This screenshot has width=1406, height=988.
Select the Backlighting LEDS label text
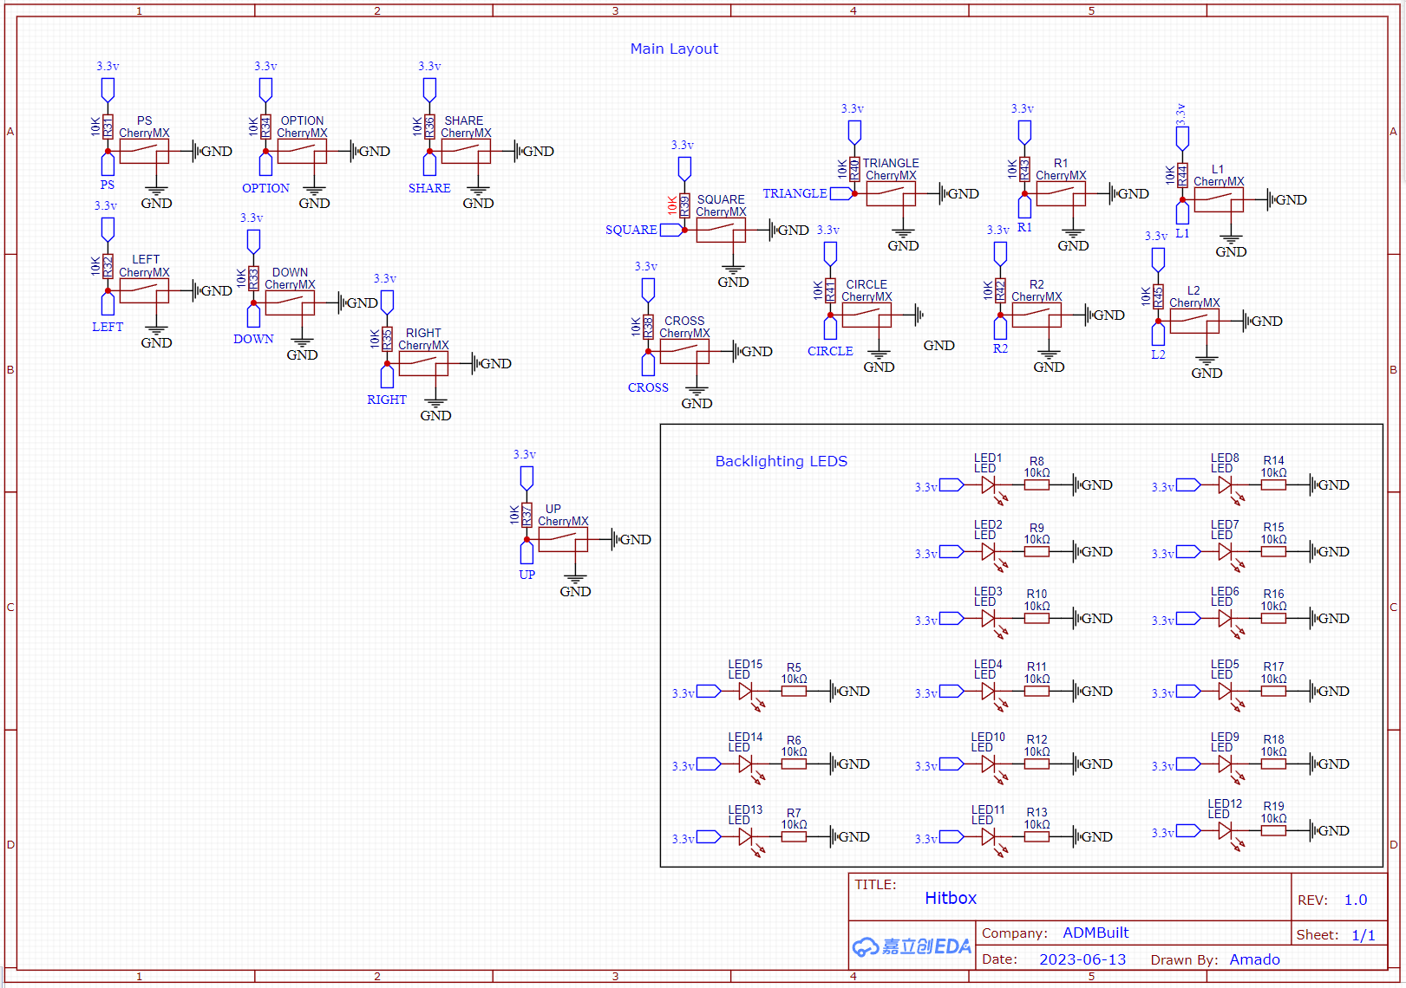tap(781, 462)
